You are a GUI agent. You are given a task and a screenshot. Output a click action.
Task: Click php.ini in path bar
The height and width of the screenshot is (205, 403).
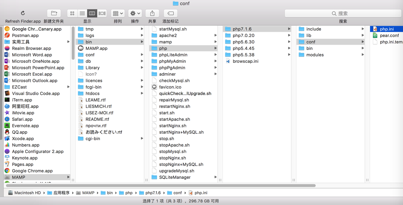tap(198, 193)
